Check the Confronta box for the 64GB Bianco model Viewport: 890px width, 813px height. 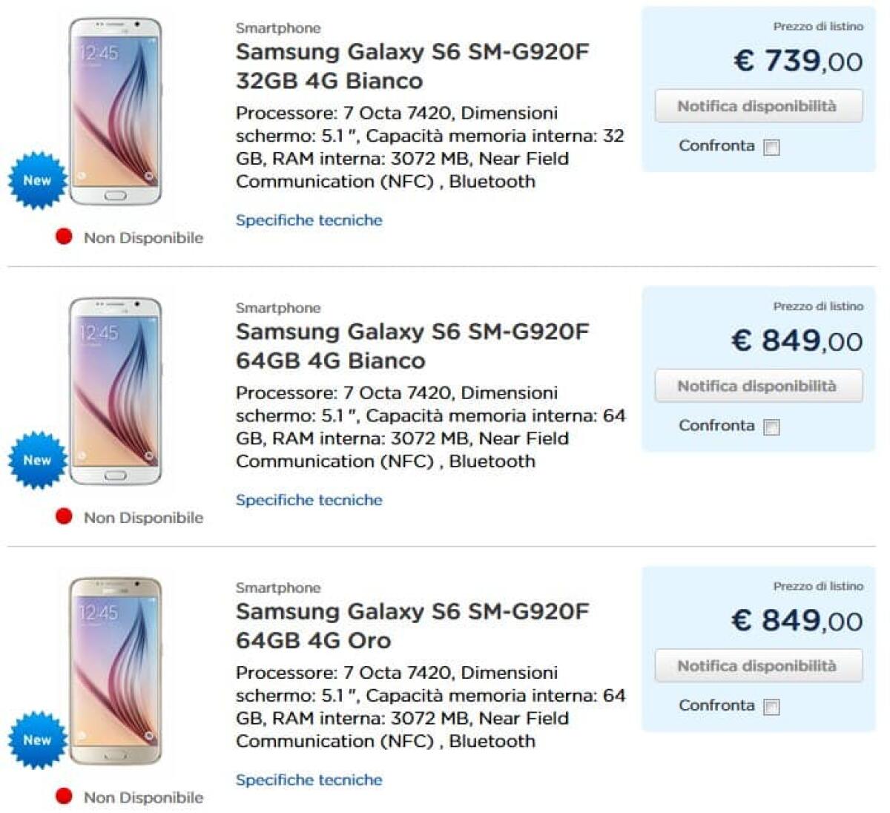coord(773,427)
